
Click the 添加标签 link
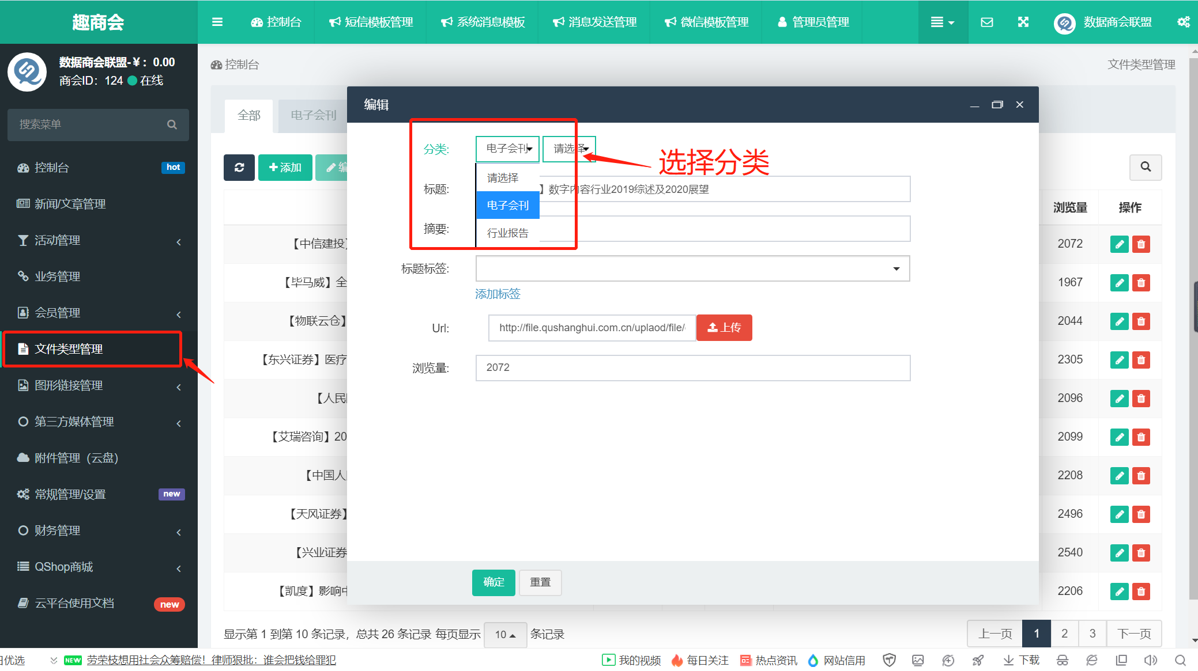pos(498,294)
